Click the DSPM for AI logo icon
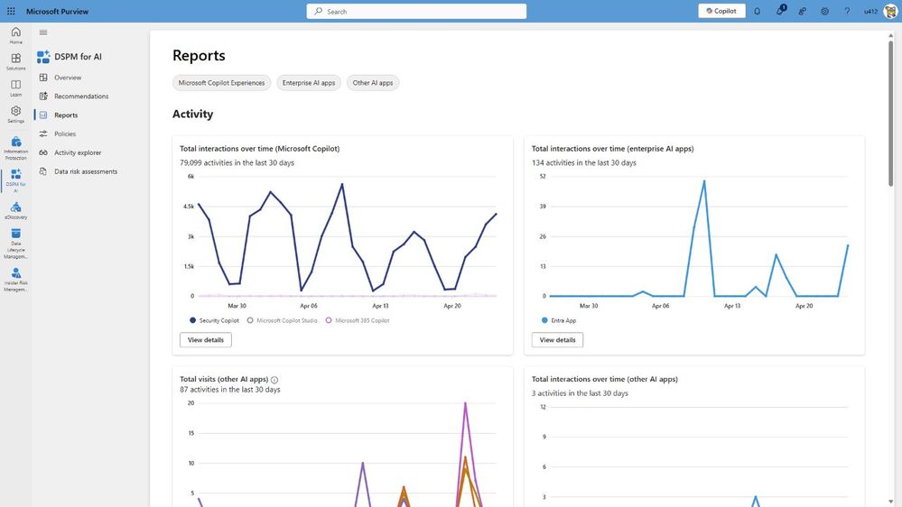902x507 pixels. click(43, 56)
